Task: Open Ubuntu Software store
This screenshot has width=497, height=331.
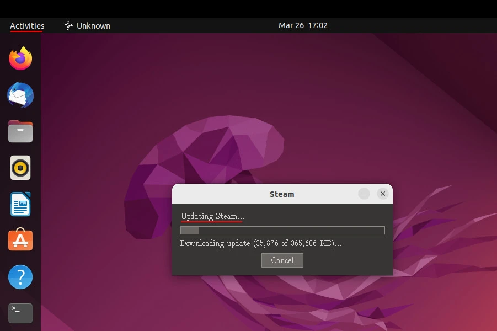Action: (20, 241)
